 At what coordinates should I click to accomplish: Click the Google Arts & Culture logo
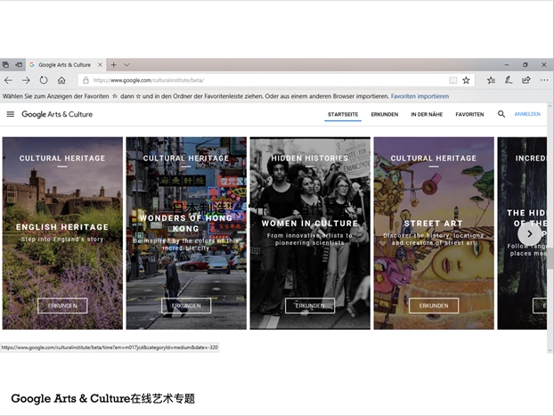coord(57,114)
